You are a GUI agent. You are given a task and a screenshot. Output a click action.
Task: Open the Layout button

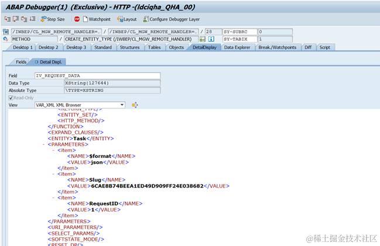point(126,19)
